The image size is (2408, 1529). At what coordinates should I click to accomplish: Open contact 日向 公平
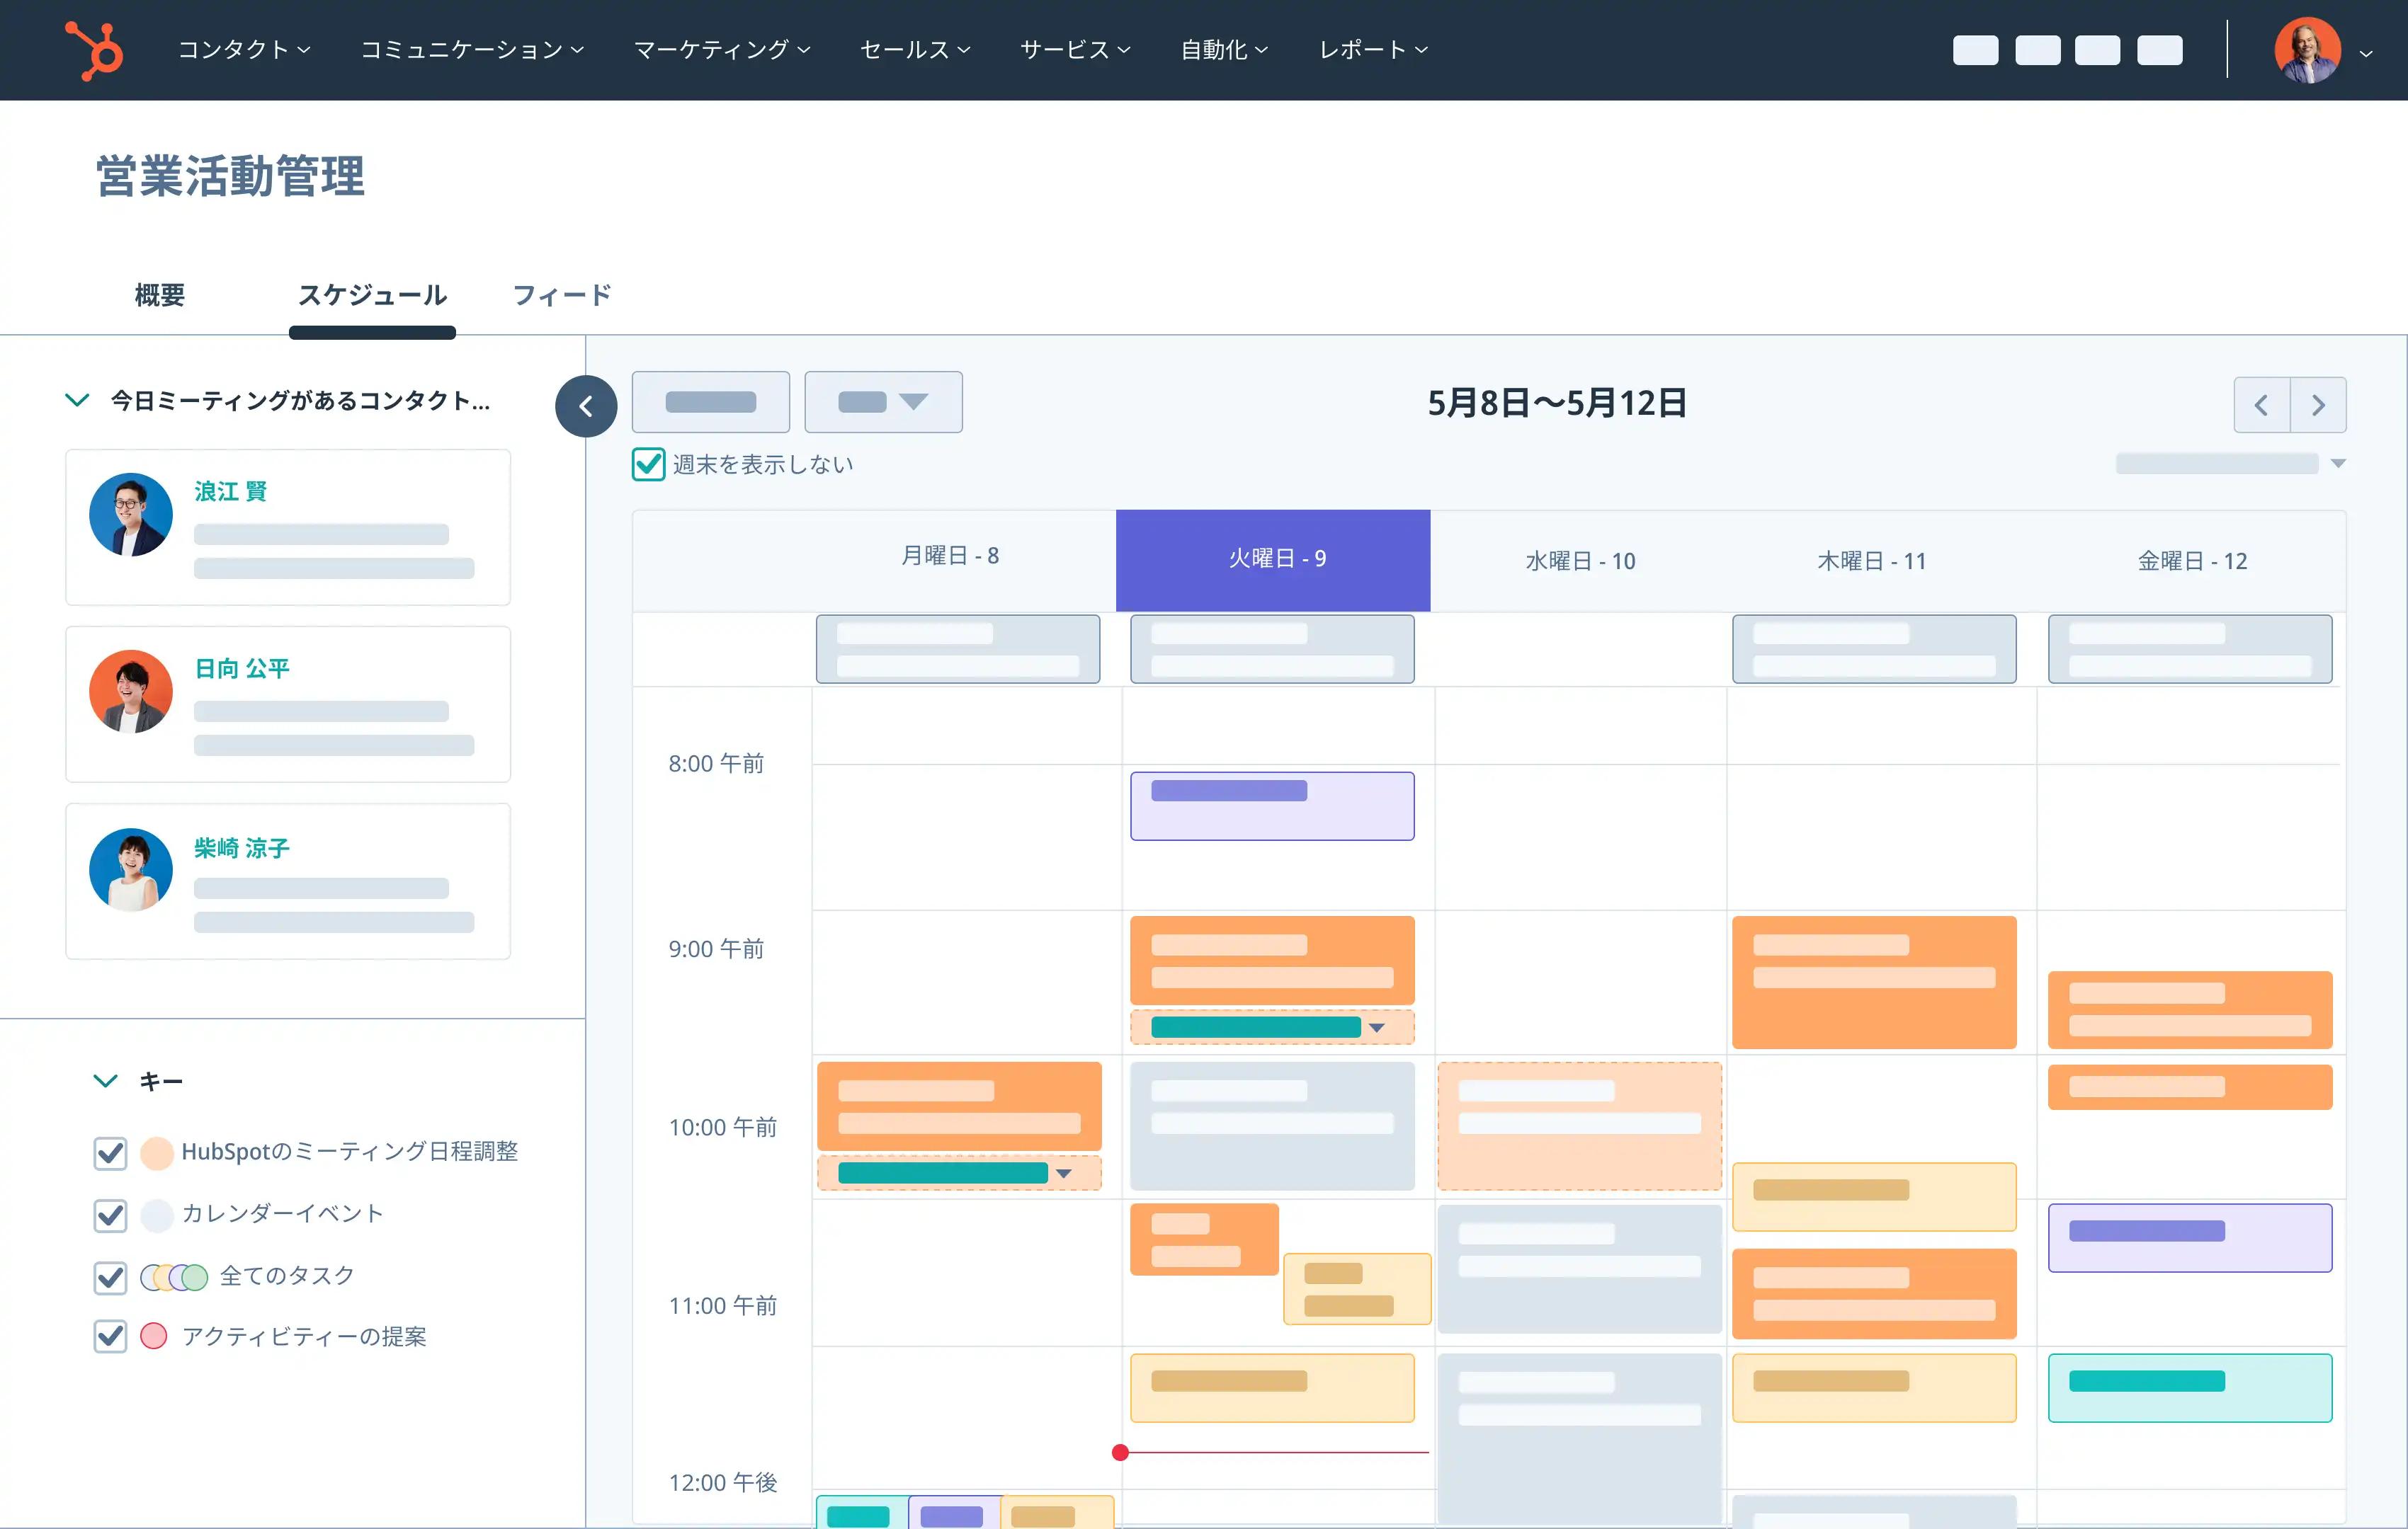242,668
